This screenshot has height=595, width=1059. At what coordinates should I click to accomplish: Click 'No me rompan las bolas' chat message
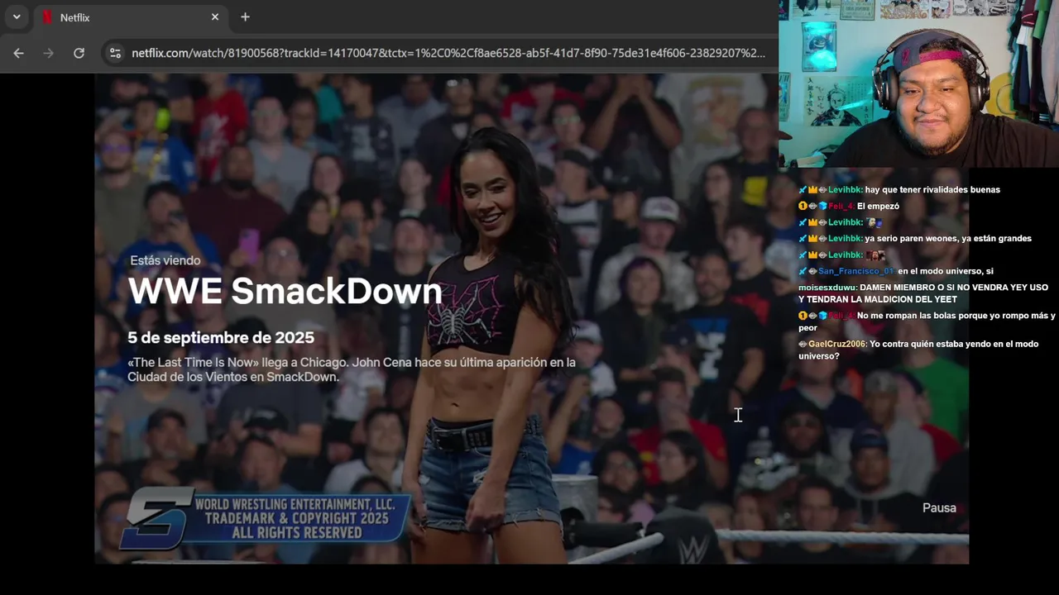point(927,321)
